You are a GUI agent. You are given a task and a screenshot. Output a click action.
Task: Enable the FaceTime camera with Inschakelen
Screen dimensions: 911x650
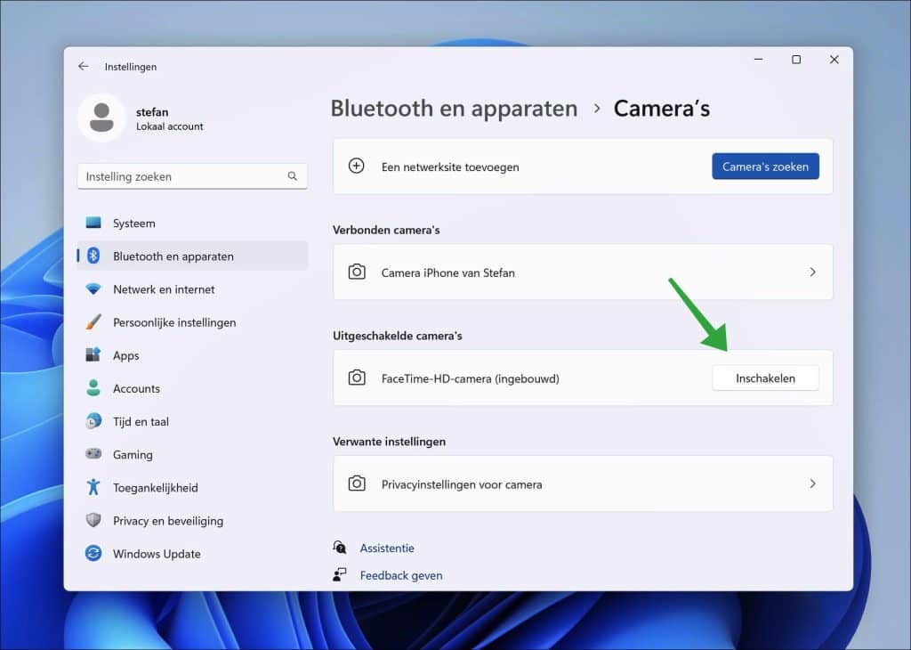[x=765, y=378]
